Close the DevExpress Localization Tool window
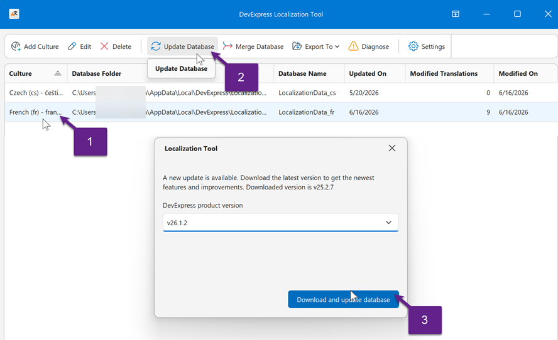This screenshot has height=340, width=558. pyautogui.click(x=548, y=14)
